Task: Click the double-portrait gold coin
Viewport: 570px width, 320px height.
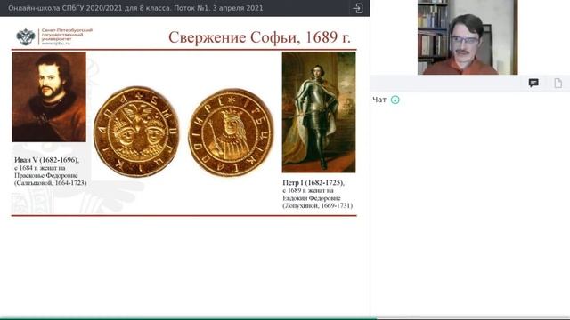Action: coord(136,132)
